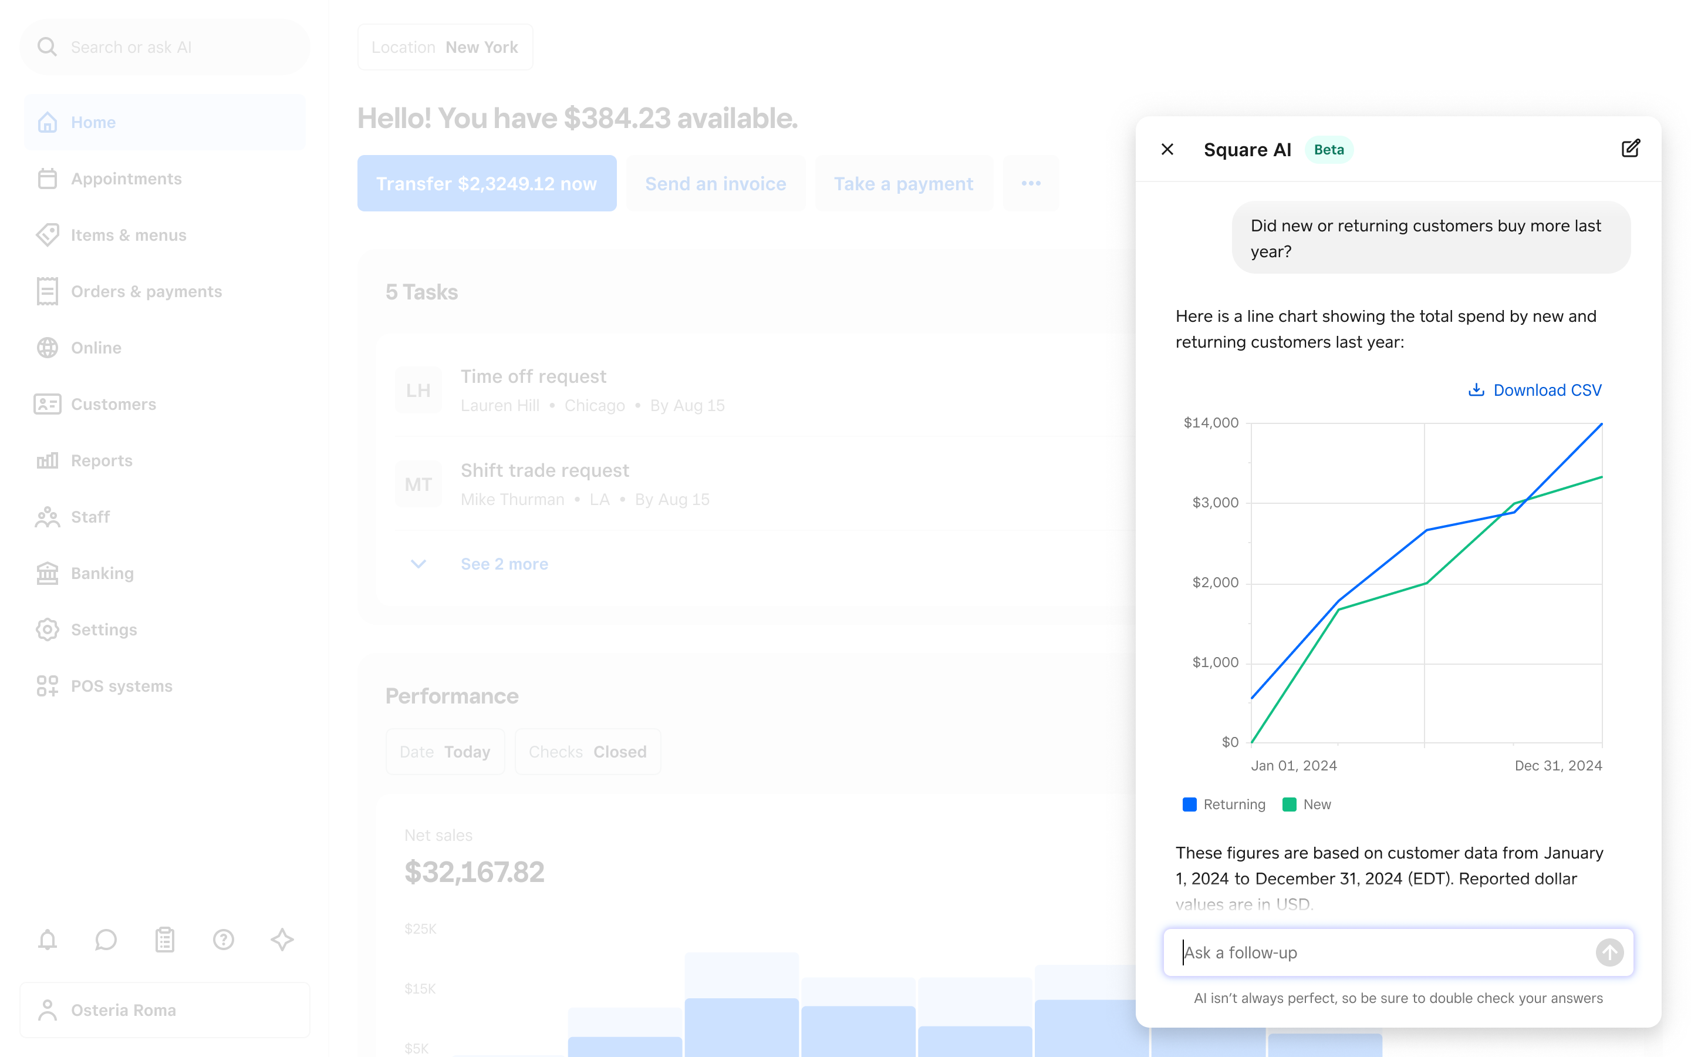
Task: Click the Staff label in sidebar
Action: [90, 517]
